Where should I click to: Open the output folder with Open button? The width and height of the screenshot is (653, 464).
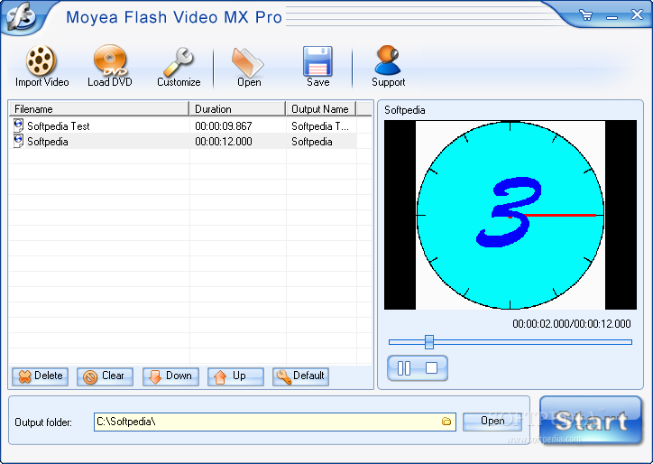[x=492, y=422]
